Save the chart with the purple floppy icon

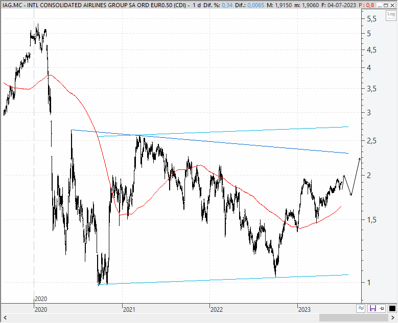373,309
